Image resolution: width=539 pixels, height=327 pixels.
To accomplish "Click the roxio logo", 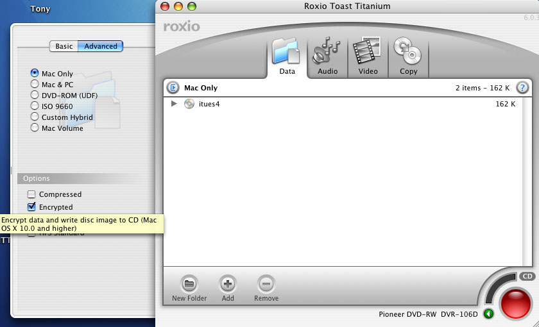I will [x=182, y=26].
